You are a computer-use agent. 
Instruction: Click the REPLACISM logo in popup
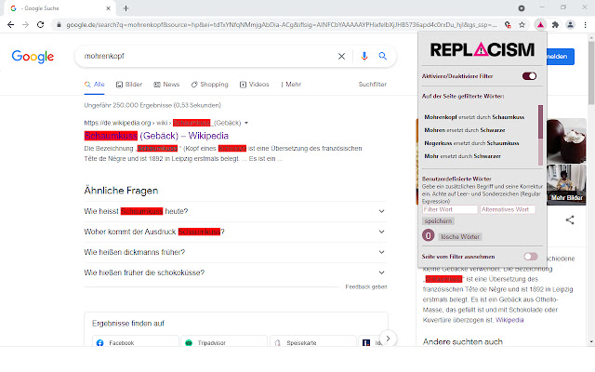pyautogui.click(x=482, y=49)
